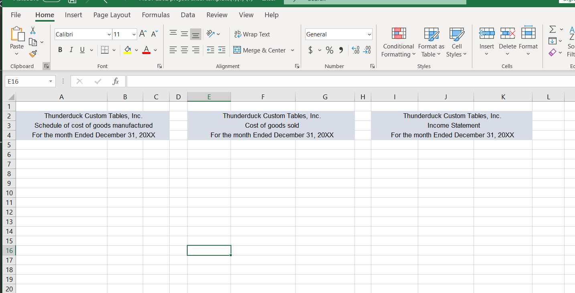This screenshot has width=575, height=293.
Task: Increase font size with the larger A
Action: [x=143, y=34]
